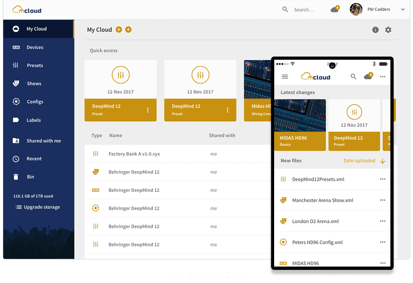
Task: Click the Shows mask sidebar icon
Action: pyautogui.click(x=16, y=84)
